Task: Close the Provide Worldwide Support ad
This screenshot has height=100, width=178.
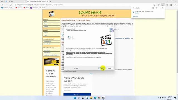Action: pos(92,74)
